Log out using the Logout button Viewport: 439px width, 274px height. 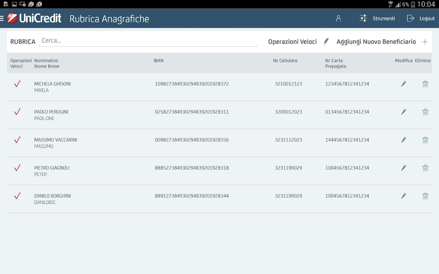421,19
